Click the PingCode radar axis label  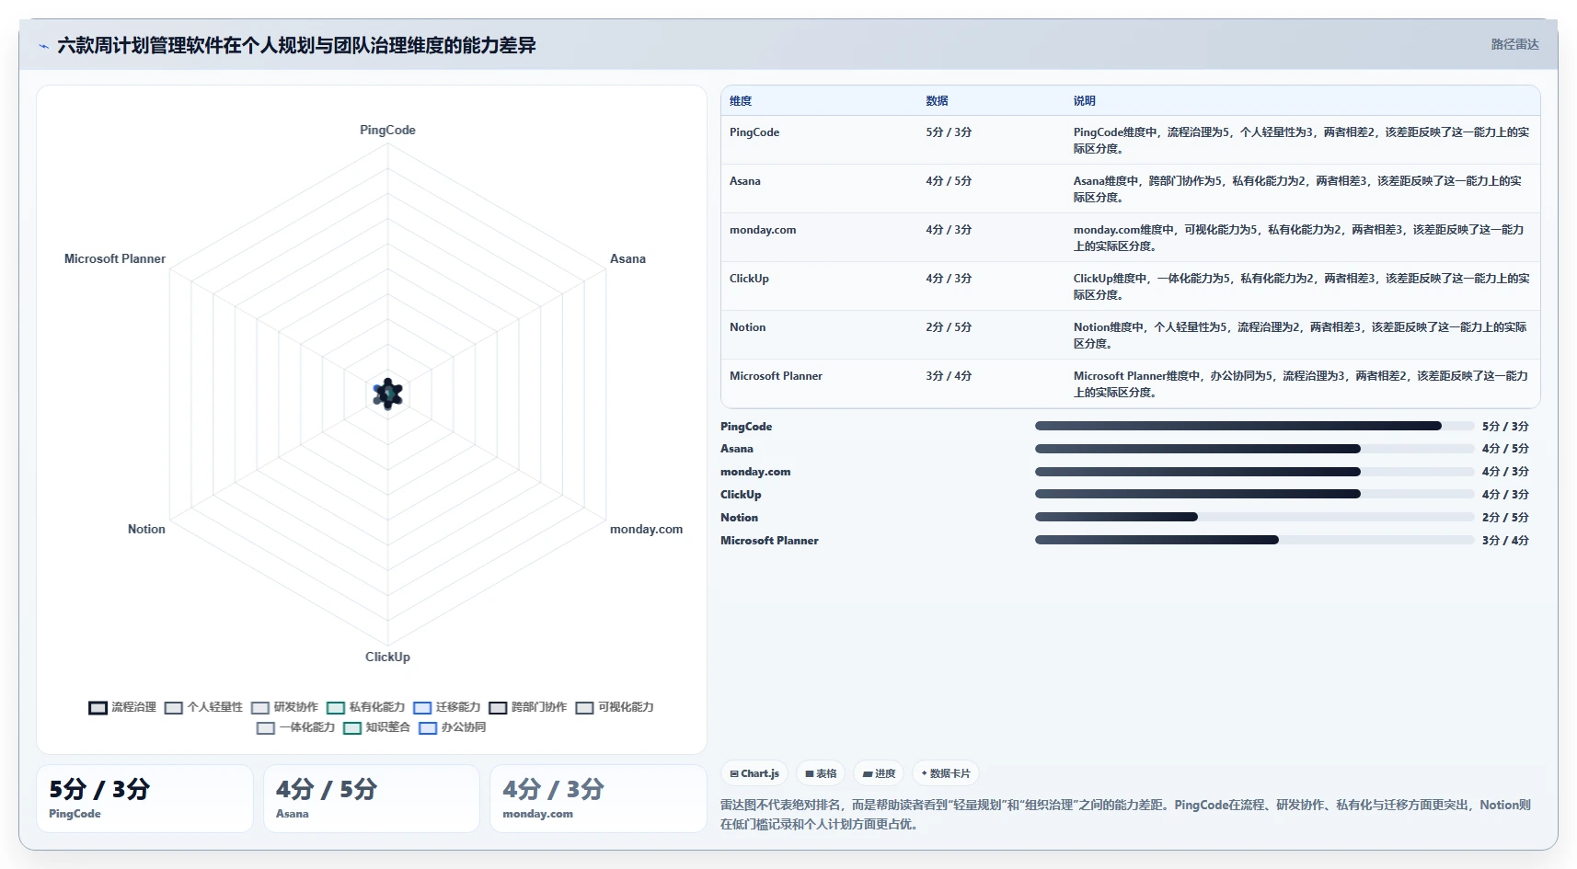point(387,131)
